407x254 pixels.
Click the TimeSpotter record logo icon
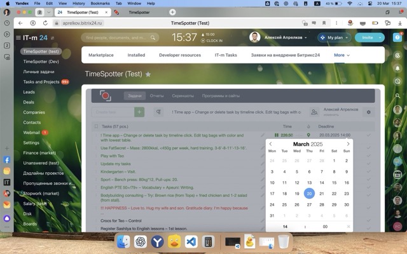pyautogui.click(x=106, y=96)
